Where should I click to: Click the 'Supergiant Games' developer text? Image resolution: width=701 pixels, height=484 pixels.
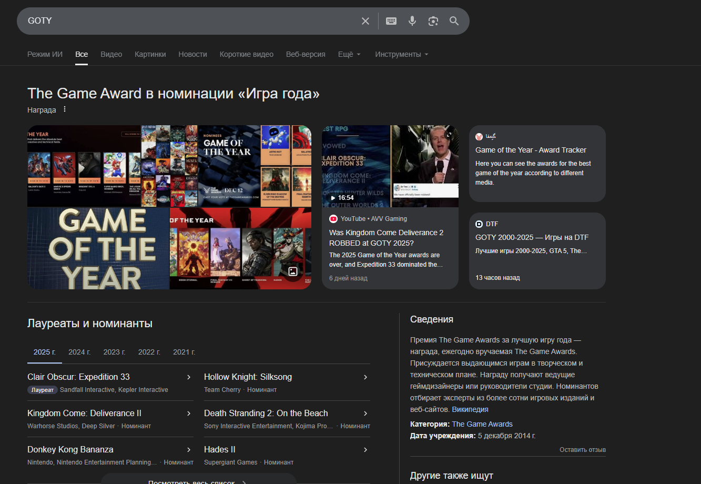231,462
